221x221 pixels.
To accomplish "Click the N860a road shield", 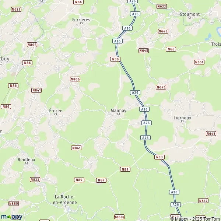I will pos(119,217).
